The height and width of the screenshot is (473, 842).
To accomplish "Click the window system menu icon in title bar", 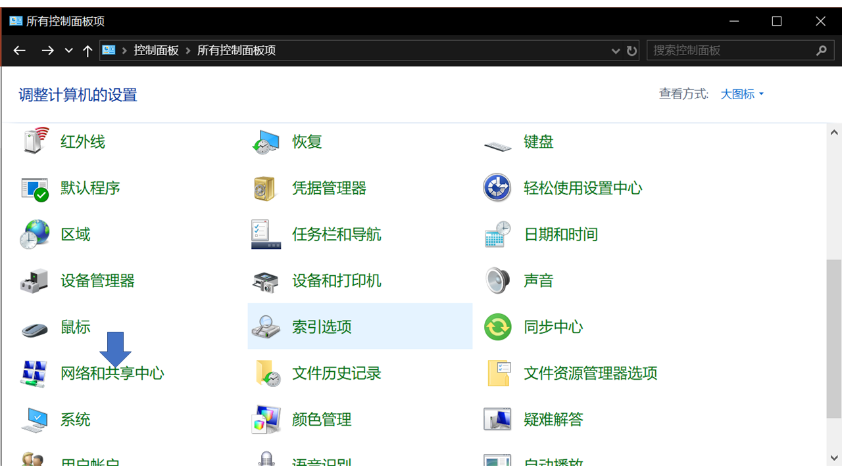I will (x=16, y=21).
